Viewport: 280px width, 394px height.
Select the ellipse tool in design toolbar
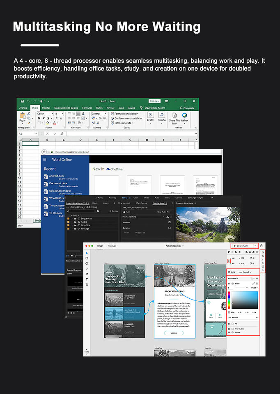point(87,263)
